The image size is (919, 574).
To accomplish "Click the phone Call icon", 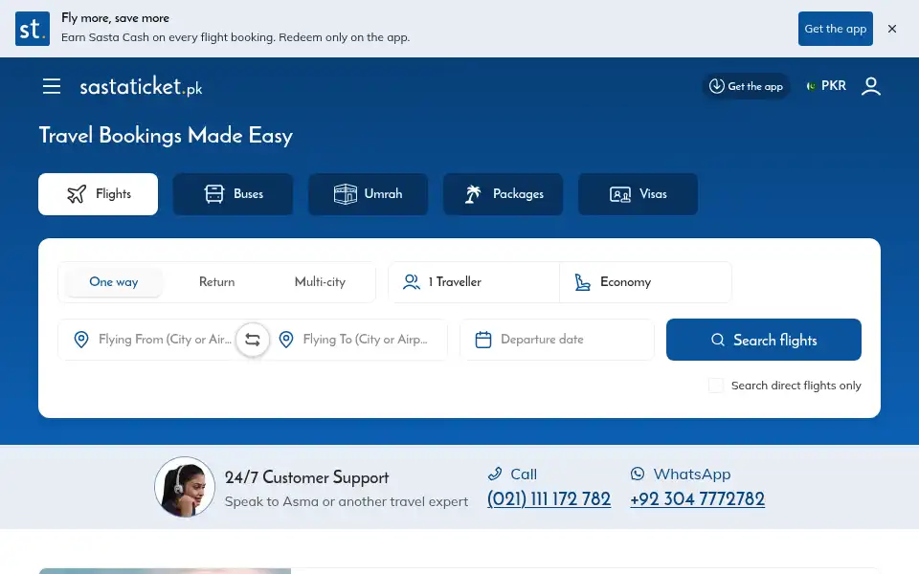I will point(495,474).
